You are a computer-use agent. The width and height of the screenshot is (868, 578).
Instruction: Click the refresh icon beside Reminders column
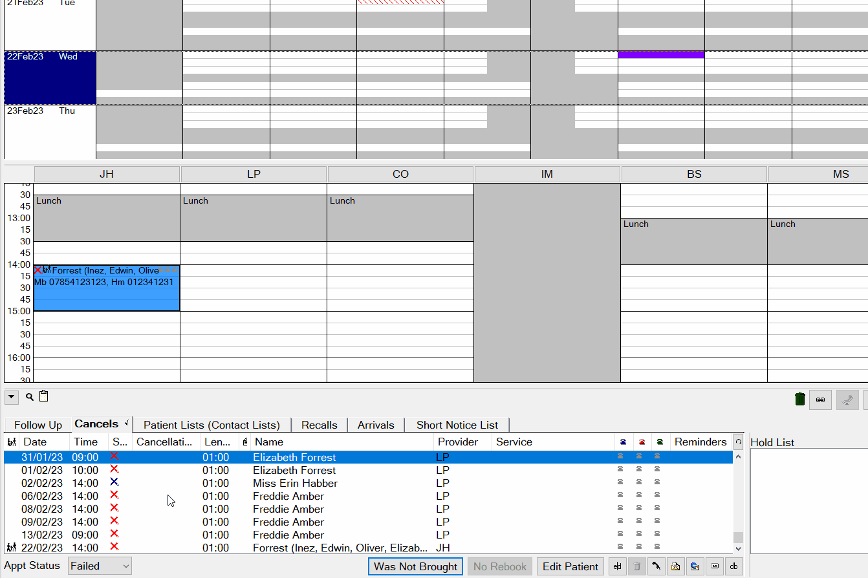tap(738, 442)
